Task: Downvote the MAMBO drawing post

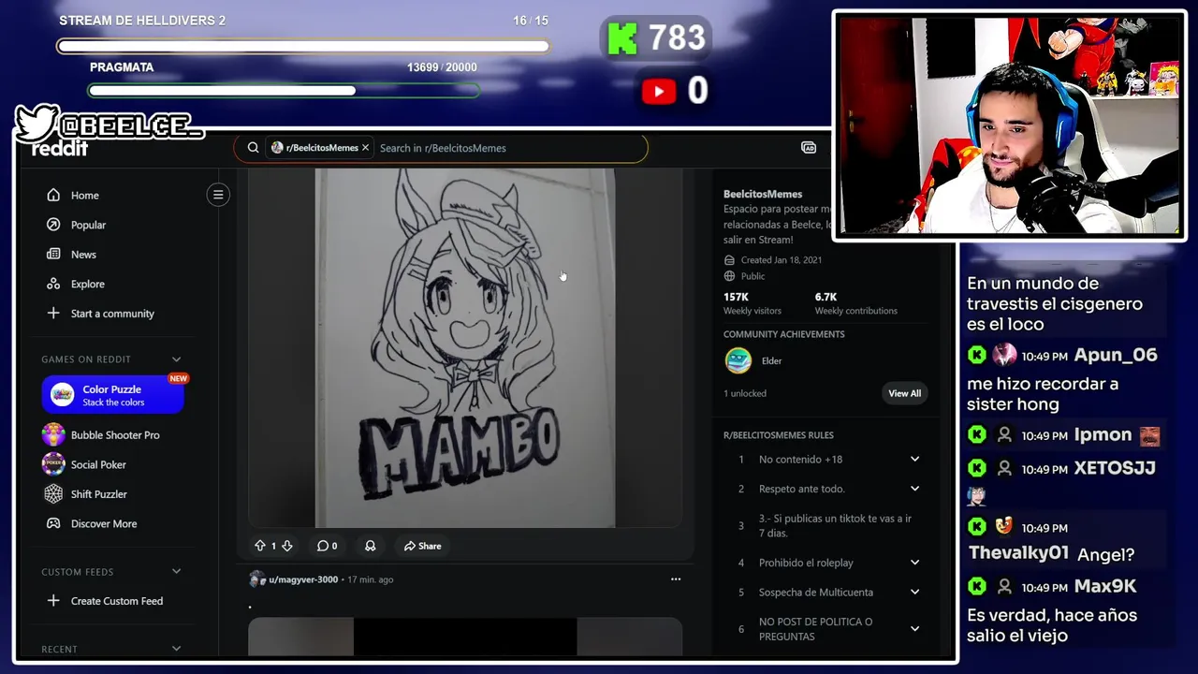Action: (287, 546)
